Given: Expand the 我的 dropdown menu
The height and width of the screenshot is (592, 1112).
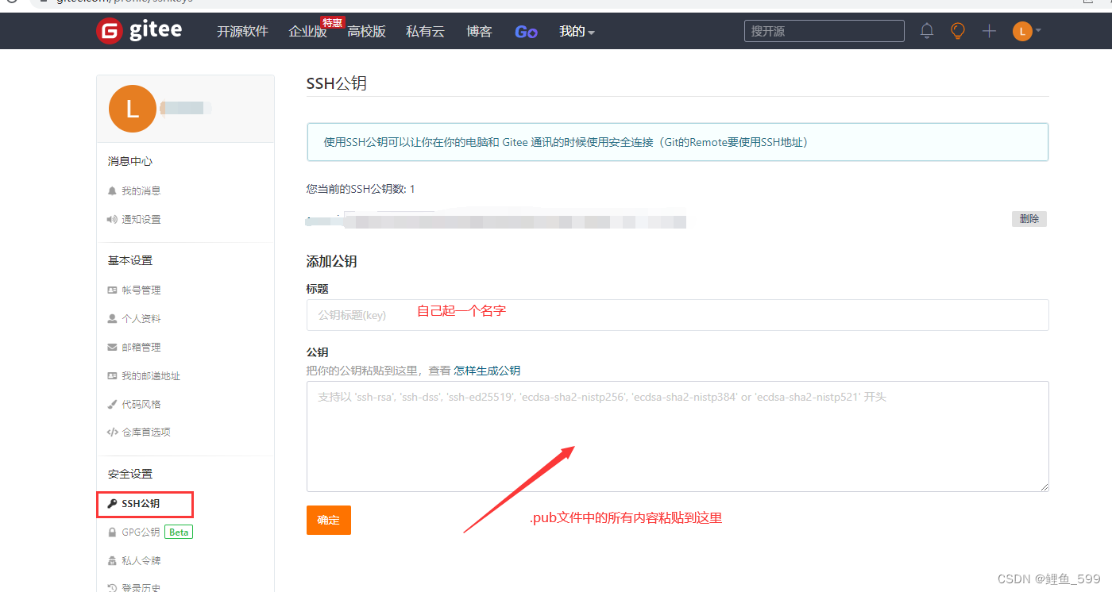Looking at the screenshot, I should (577, 32).
